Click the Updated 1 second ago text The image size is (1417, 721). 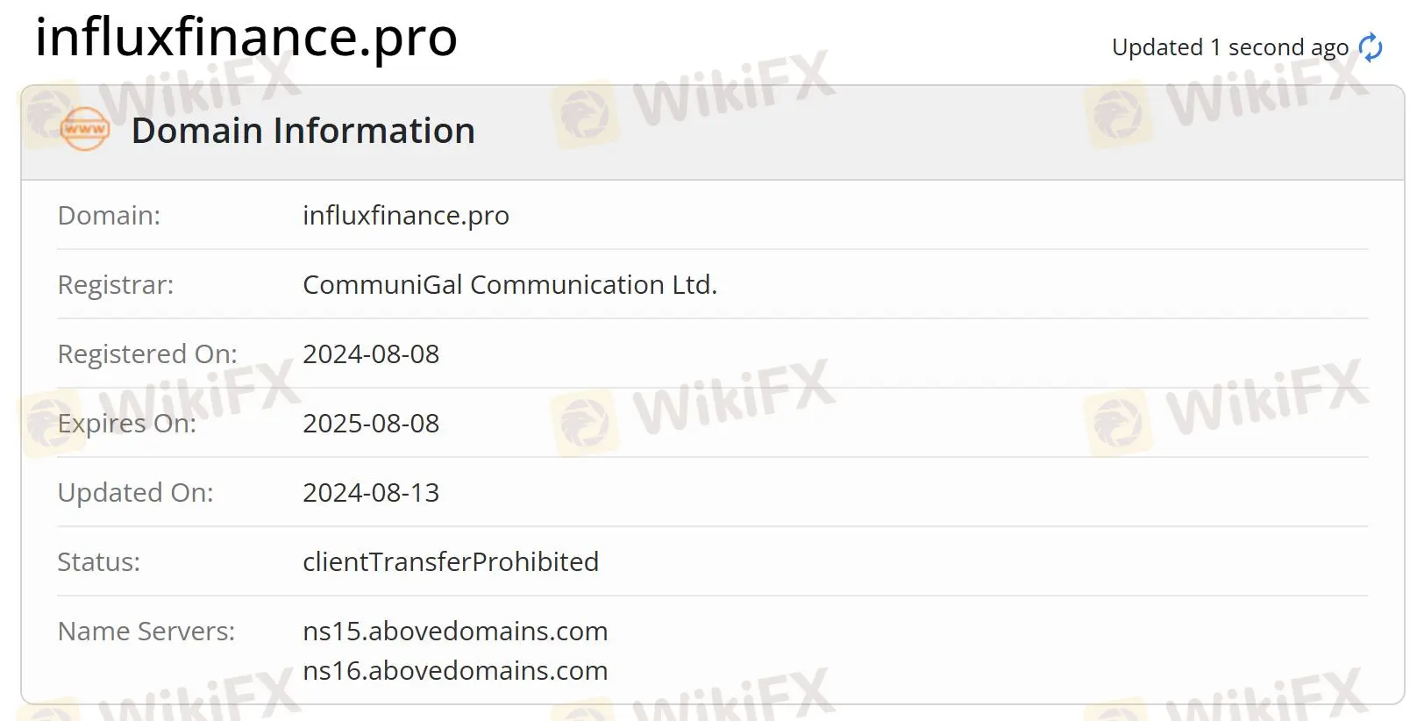tap(1230, 47)
